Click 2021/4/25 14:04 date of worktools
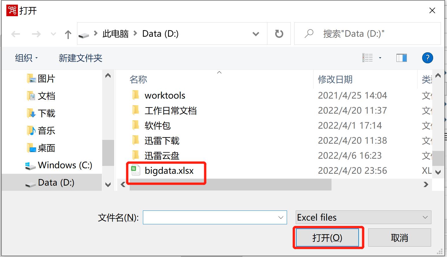 tap(353, 95)
